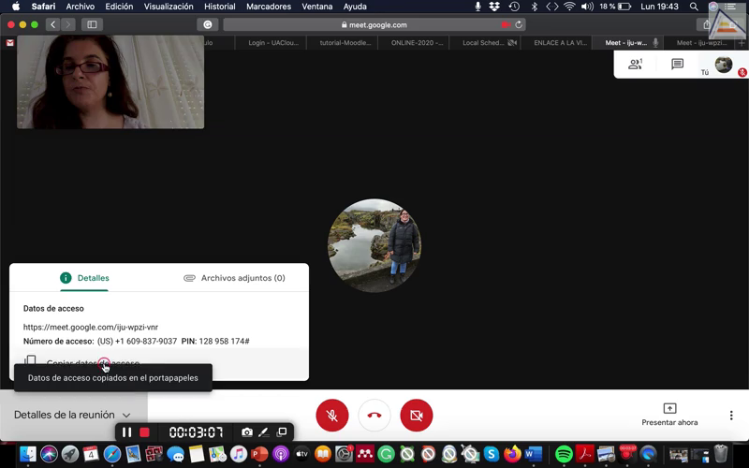Open the chat messages icon
This screenshot has height=468, width=749.
pos(677,65)
